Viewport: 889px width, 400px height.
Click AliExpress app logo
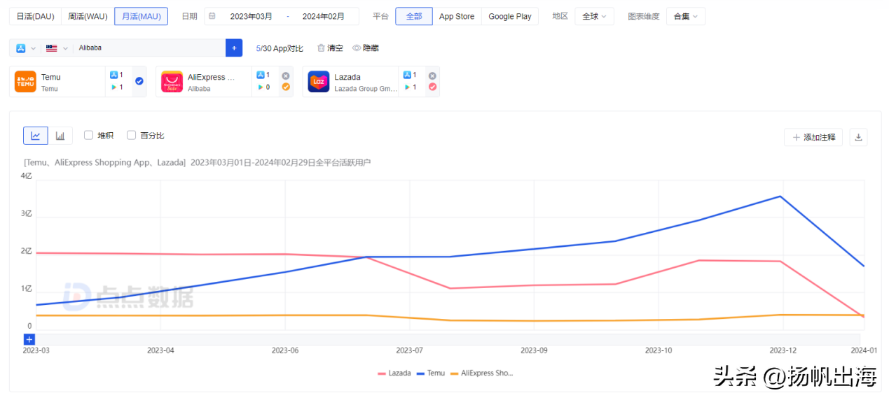172,82
